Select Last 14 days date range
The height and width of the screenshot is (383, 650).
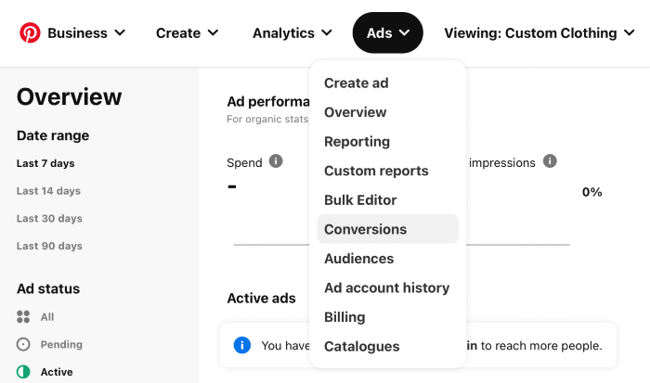pos(48,191)
